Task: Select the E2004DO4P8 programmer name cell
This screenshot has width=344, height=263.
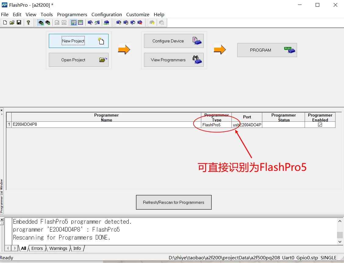Action: pyautogui.click(x=24, y=124)
